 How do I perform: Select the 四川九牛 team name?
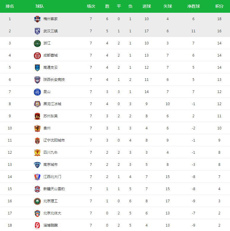click(50, 153)
